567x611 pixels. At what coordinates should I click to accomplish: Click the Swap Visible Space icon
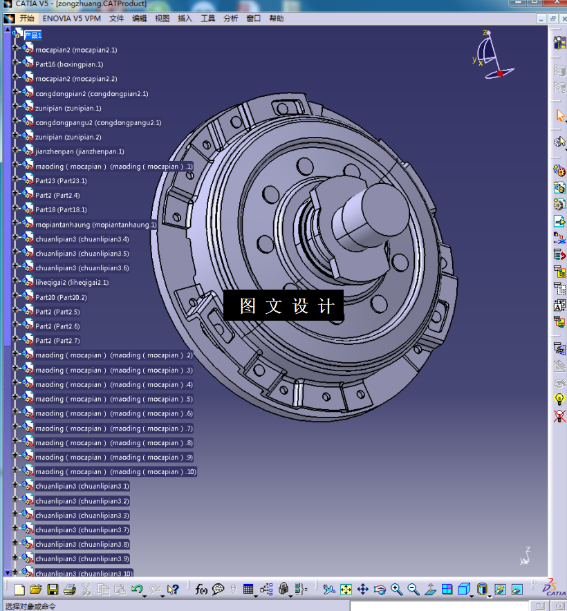point(517,589)
